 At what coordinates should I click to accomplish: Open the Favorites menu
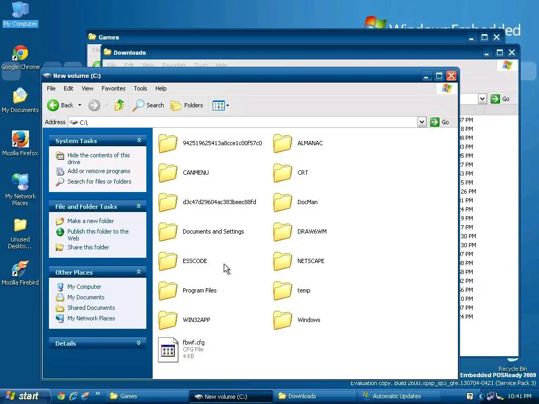[x=114, y=88]
